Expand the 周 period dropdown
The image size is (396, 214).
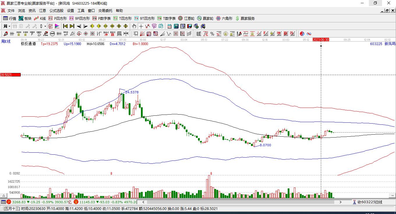click(x=9, y=26)
